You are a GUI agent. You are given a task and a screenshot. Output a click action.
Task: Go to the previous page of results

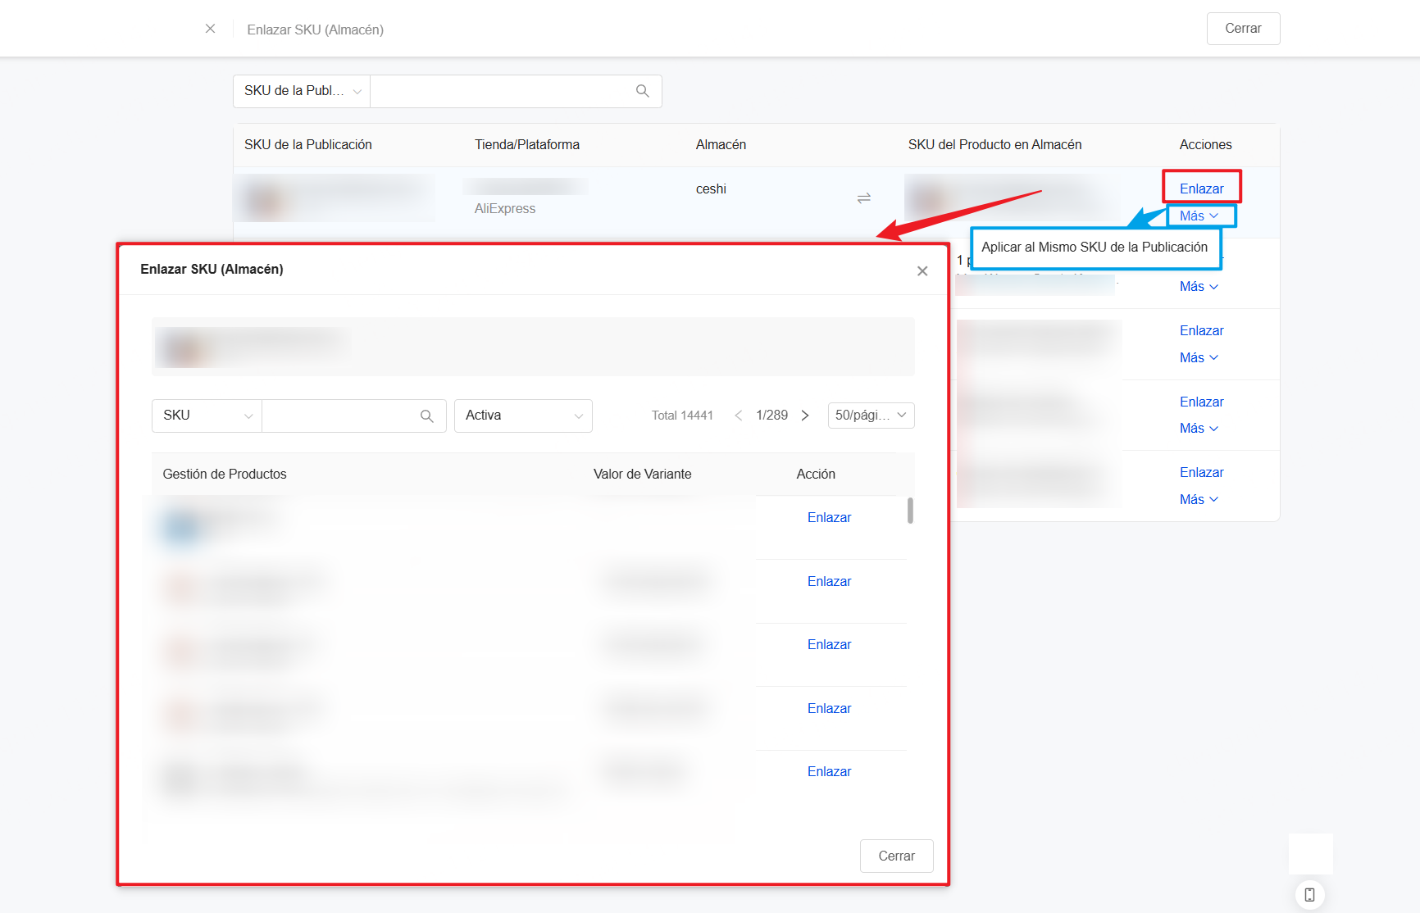click(x=738, y=416)
